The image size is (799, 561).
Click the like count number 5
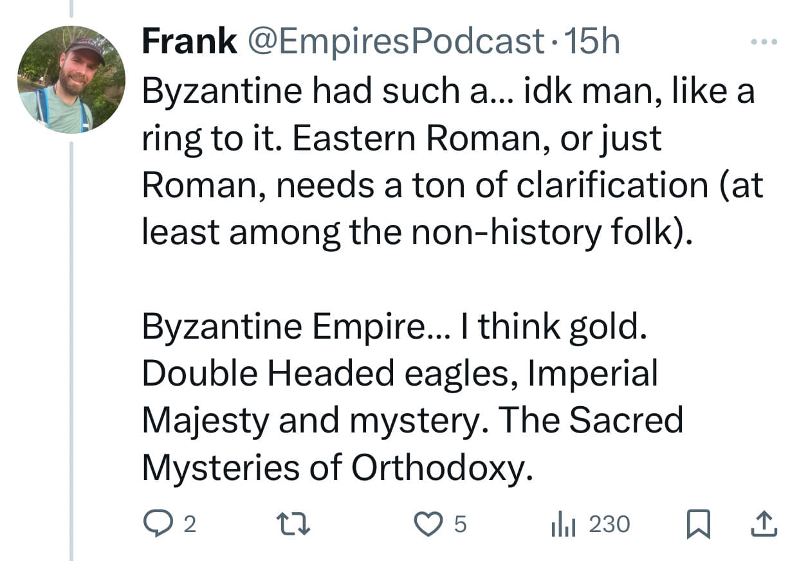point(459,526)
